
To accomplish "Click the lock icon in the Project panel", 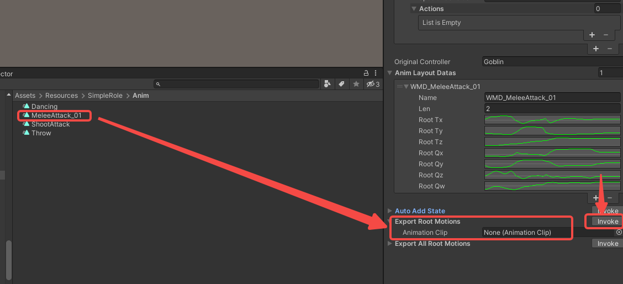I will pos(366,73).
